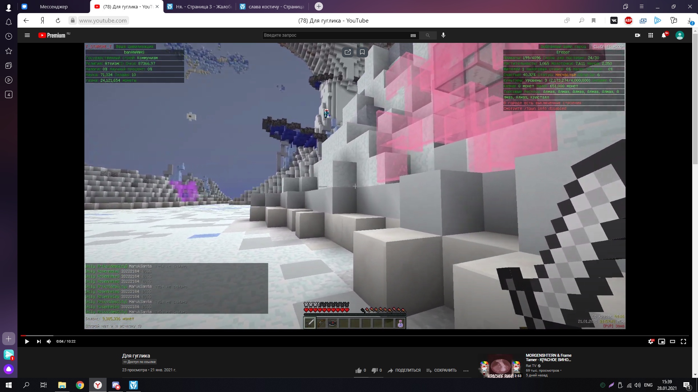Reload the current page
This screenshot has width=698, height=392.
coord(58,21)
